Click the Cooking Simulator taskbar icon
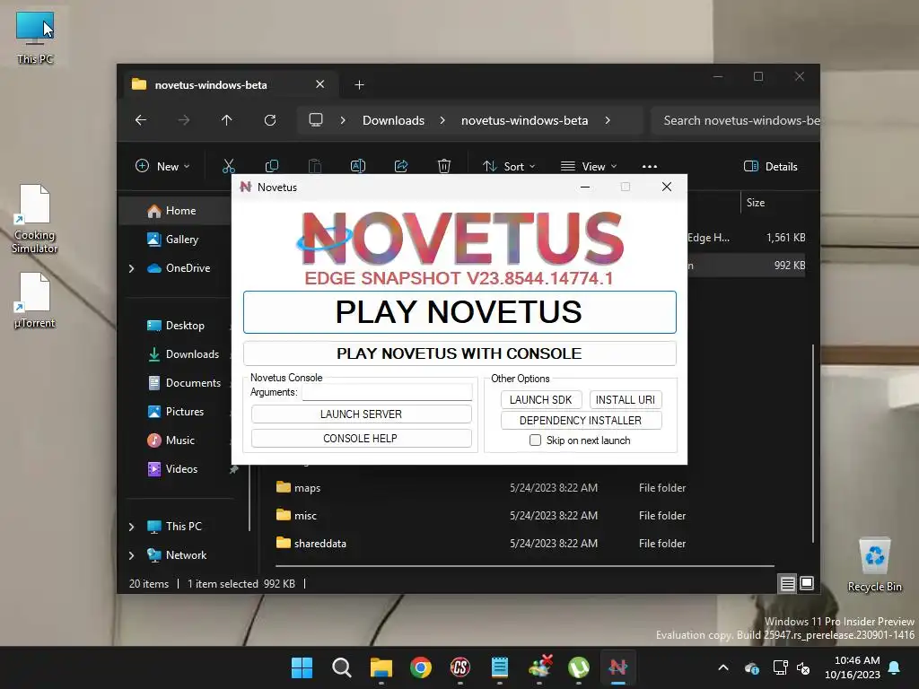This screenshot has height=689, width=919. coord(460,667)
